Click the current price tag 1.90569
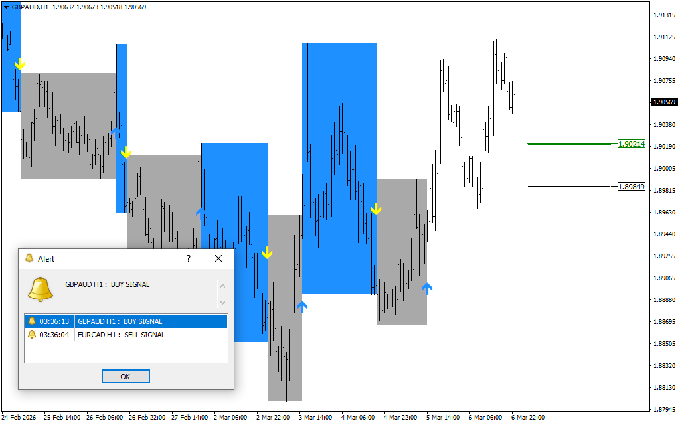 click(663, 102)
